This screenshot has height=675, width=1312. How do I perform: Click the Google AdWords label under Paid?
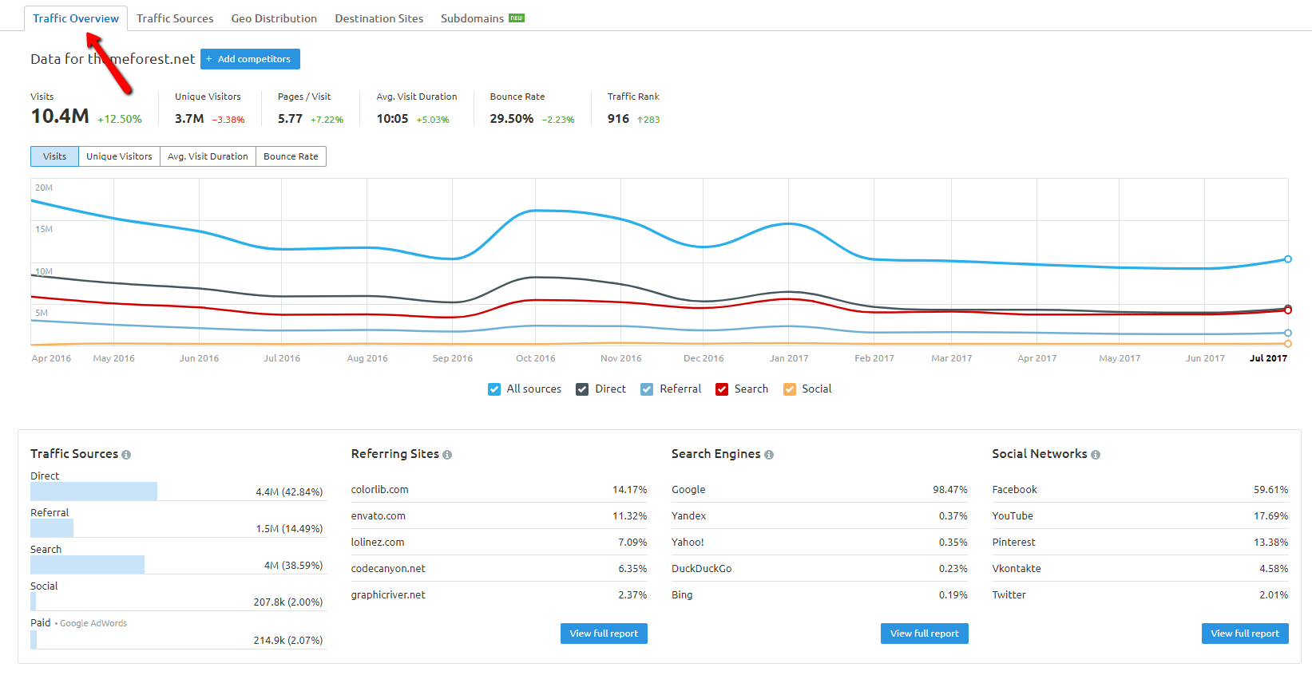point(93,624)
